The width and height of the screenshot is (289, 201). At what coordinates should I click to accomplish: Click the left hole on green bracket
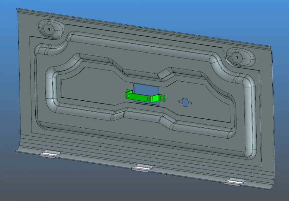pos(129,96)
